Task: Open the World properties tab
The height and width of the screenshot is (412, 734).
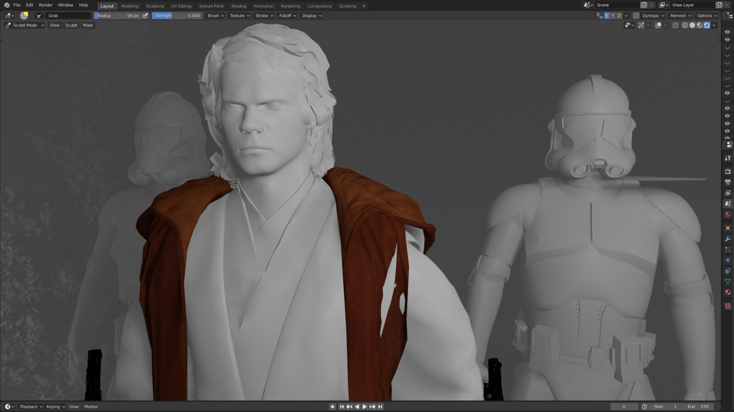Action: (728, 215)
